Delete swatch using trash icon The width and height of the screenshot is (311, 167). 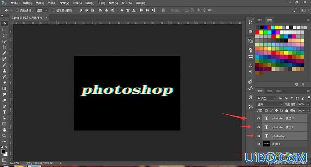tap(303, 84)
